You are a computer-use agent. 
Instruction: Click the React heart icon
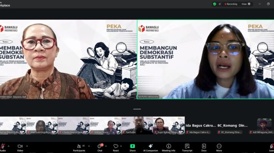pos(116,146)
